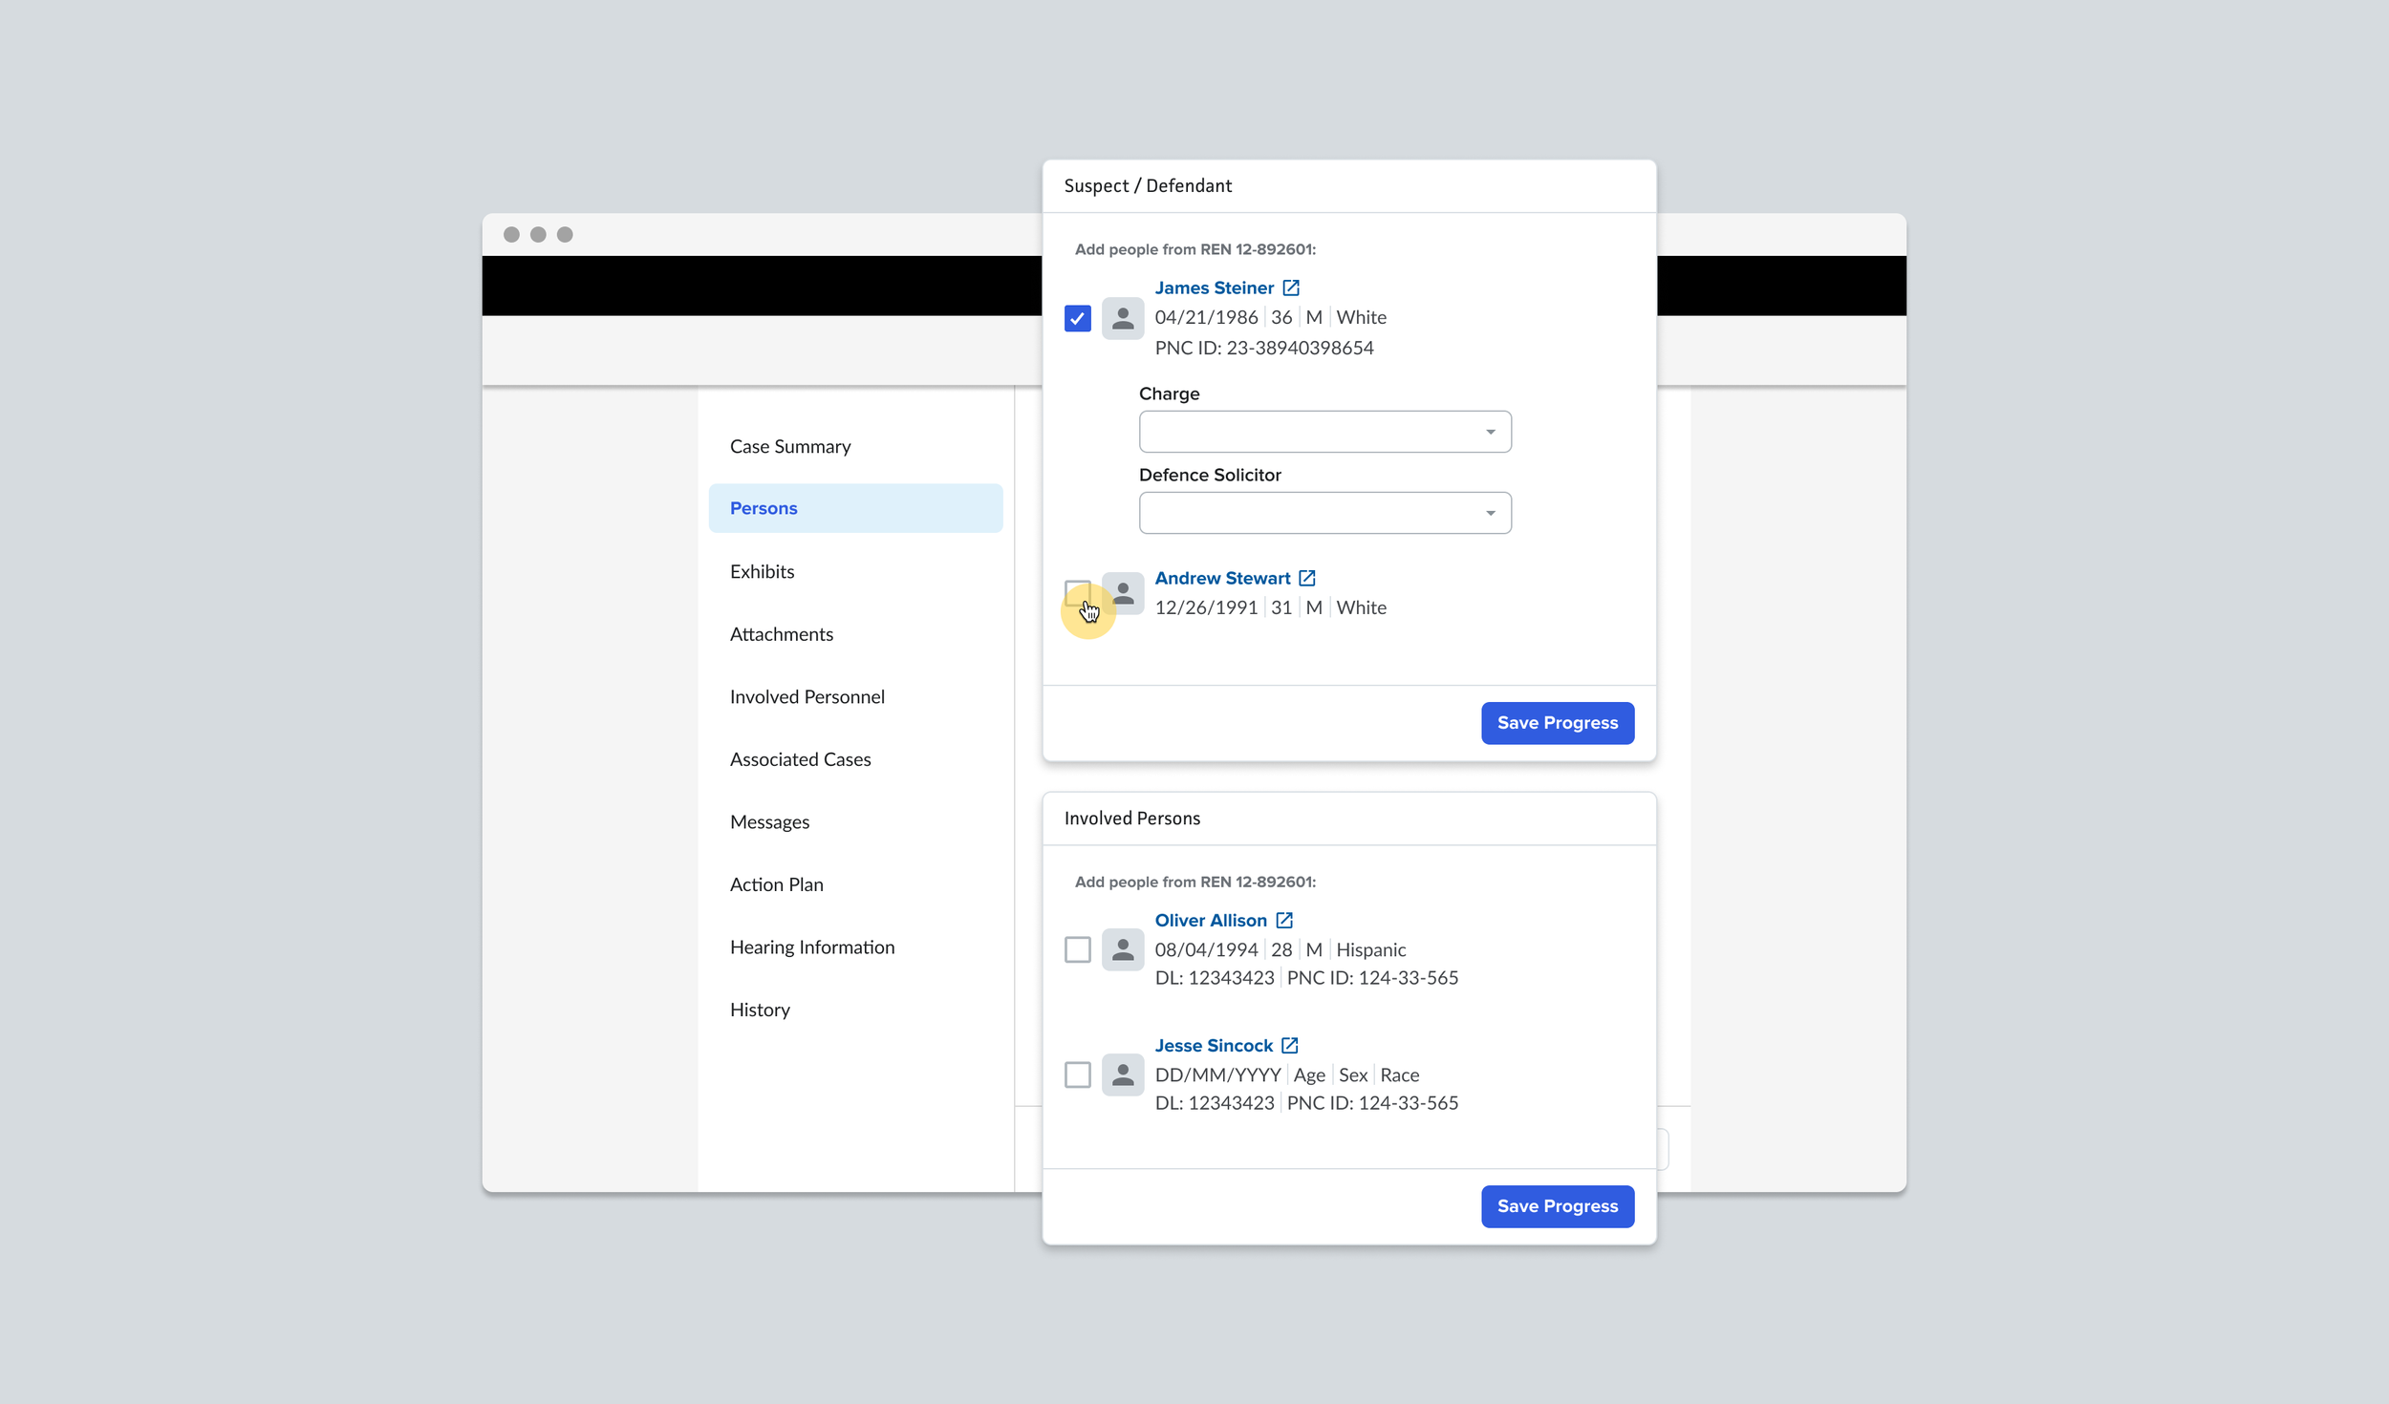The width and height of the screenshot is (2389, 1404).
Task: Open Andrew Stewart's external link icon
Action: 1306,578
